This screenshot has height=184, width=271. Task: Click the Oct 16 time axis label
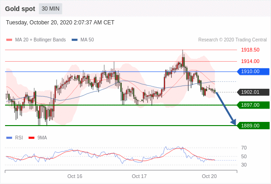coord(75,176)
